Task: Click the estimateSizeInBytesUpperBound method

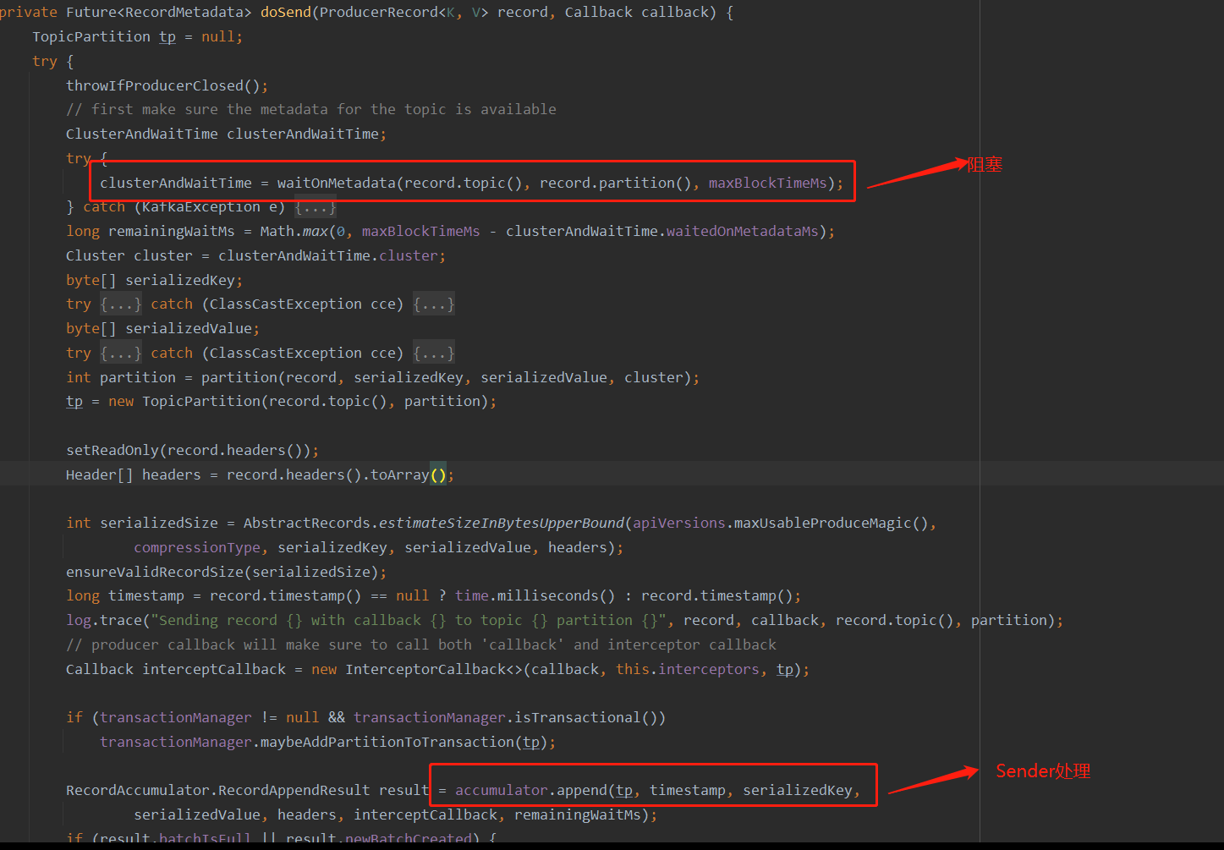Action: 501,524
